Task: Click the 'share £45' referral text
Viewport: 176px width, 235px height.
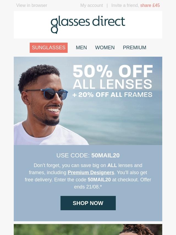Action: tap(150, 6)
